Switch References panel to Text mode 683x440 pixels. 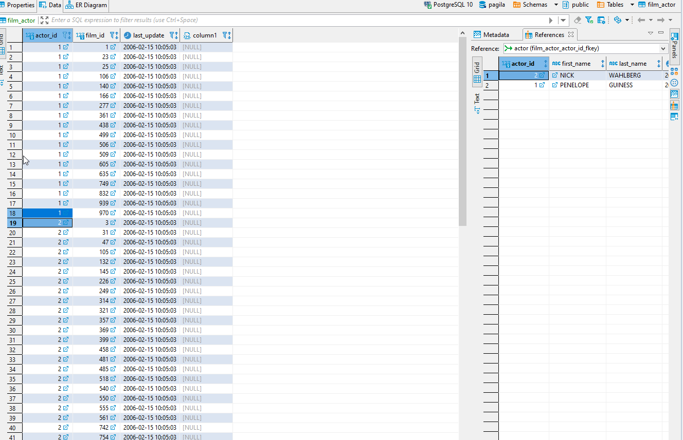[x=477, y=103]
